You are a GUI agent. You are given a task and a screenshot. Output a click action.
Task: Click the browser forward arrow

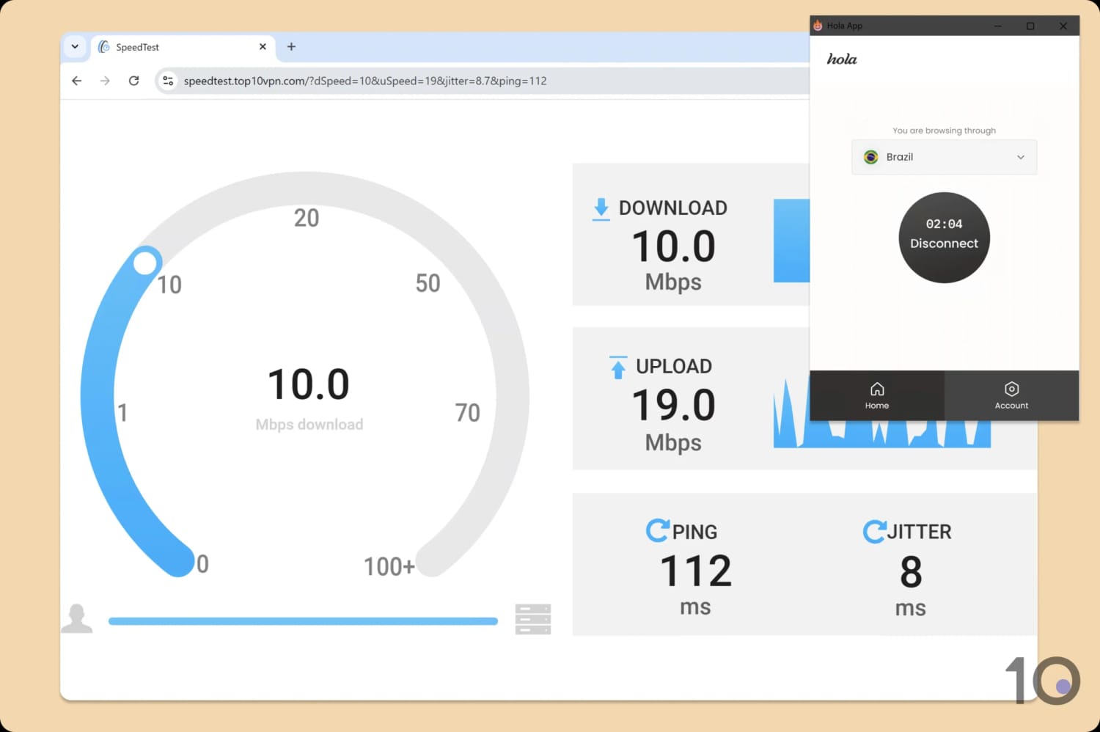(x=105, y=81)
